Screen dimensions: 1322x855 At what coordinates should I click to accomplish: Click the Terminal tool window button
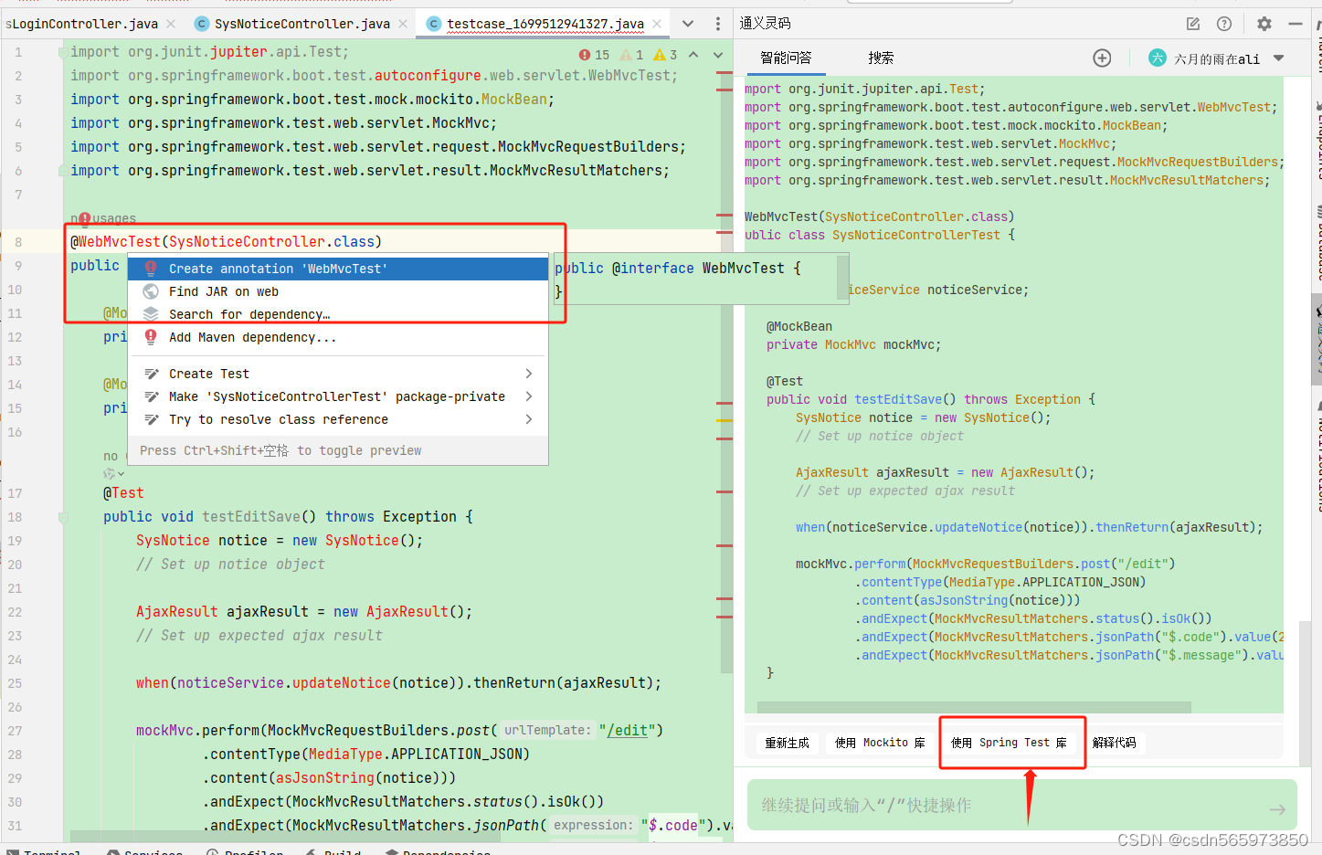coord(44,851)
